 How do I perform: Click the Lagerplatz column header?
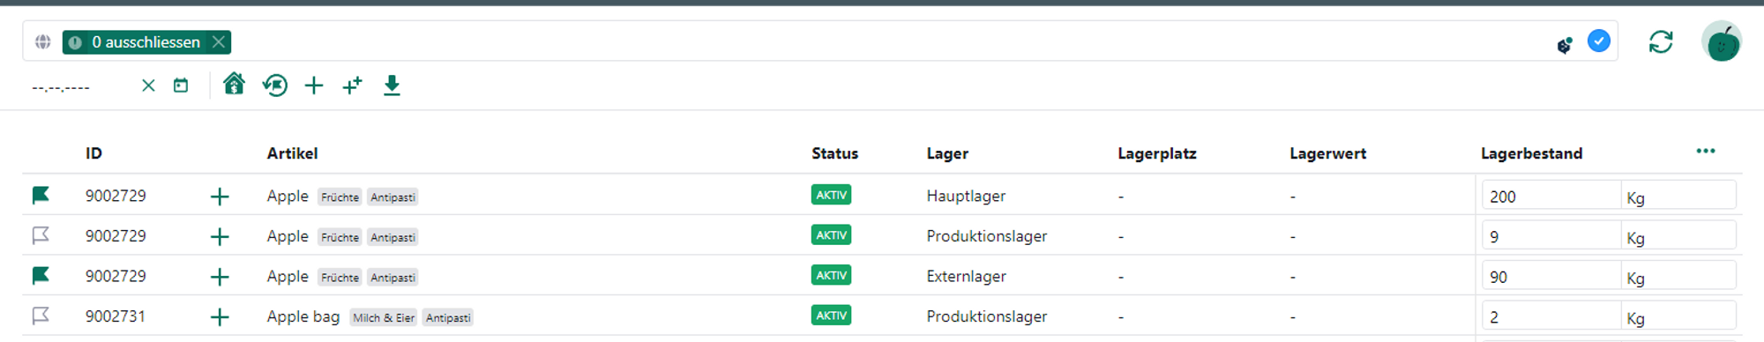pos(1157,153)
